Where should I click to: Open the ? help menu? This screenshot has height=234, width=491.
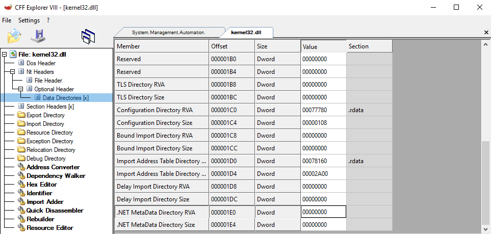click(48, 20)
